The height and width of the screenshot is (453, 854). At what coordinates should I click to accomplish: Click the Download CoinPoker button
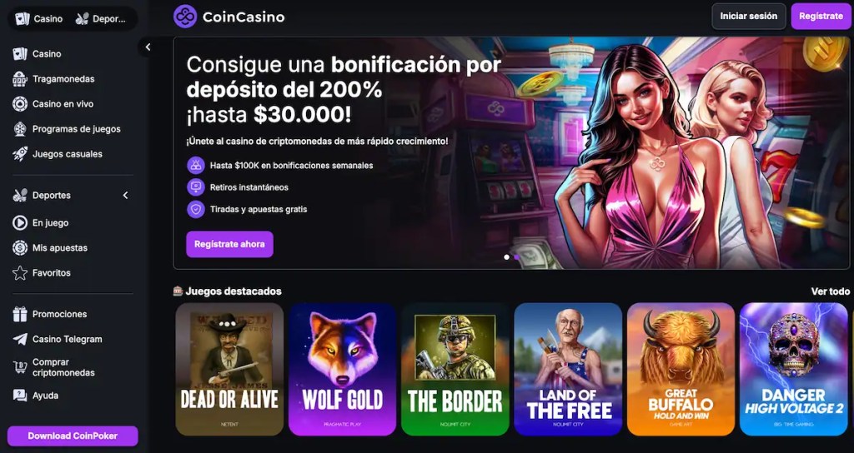click(73, 436)
